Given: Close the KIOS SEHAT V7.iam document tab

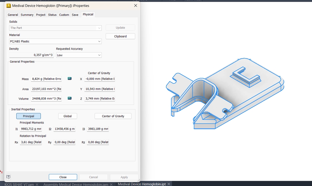Looking at the screenshot, I should coord(37,184).
